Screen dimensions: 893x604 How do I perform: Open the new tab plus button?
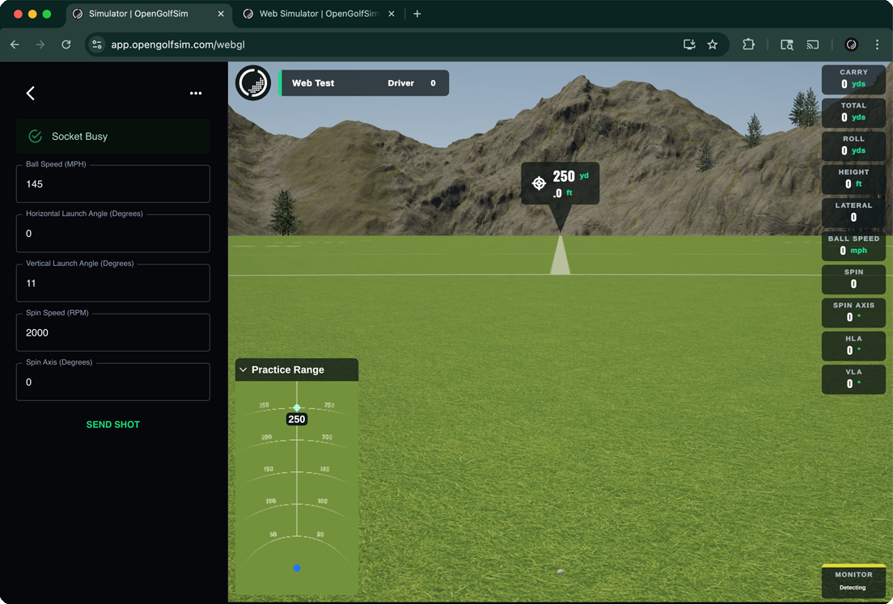417,14
